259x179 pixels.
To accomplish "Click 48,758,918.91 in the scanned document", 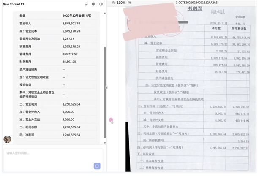I will tap(241, 38).
